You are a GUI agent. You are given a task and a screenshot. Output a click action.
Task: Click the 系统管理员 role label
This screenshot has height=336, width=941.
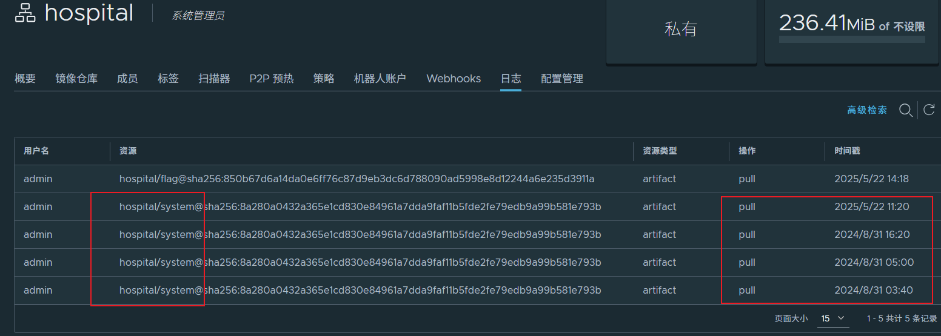(198, 16)
